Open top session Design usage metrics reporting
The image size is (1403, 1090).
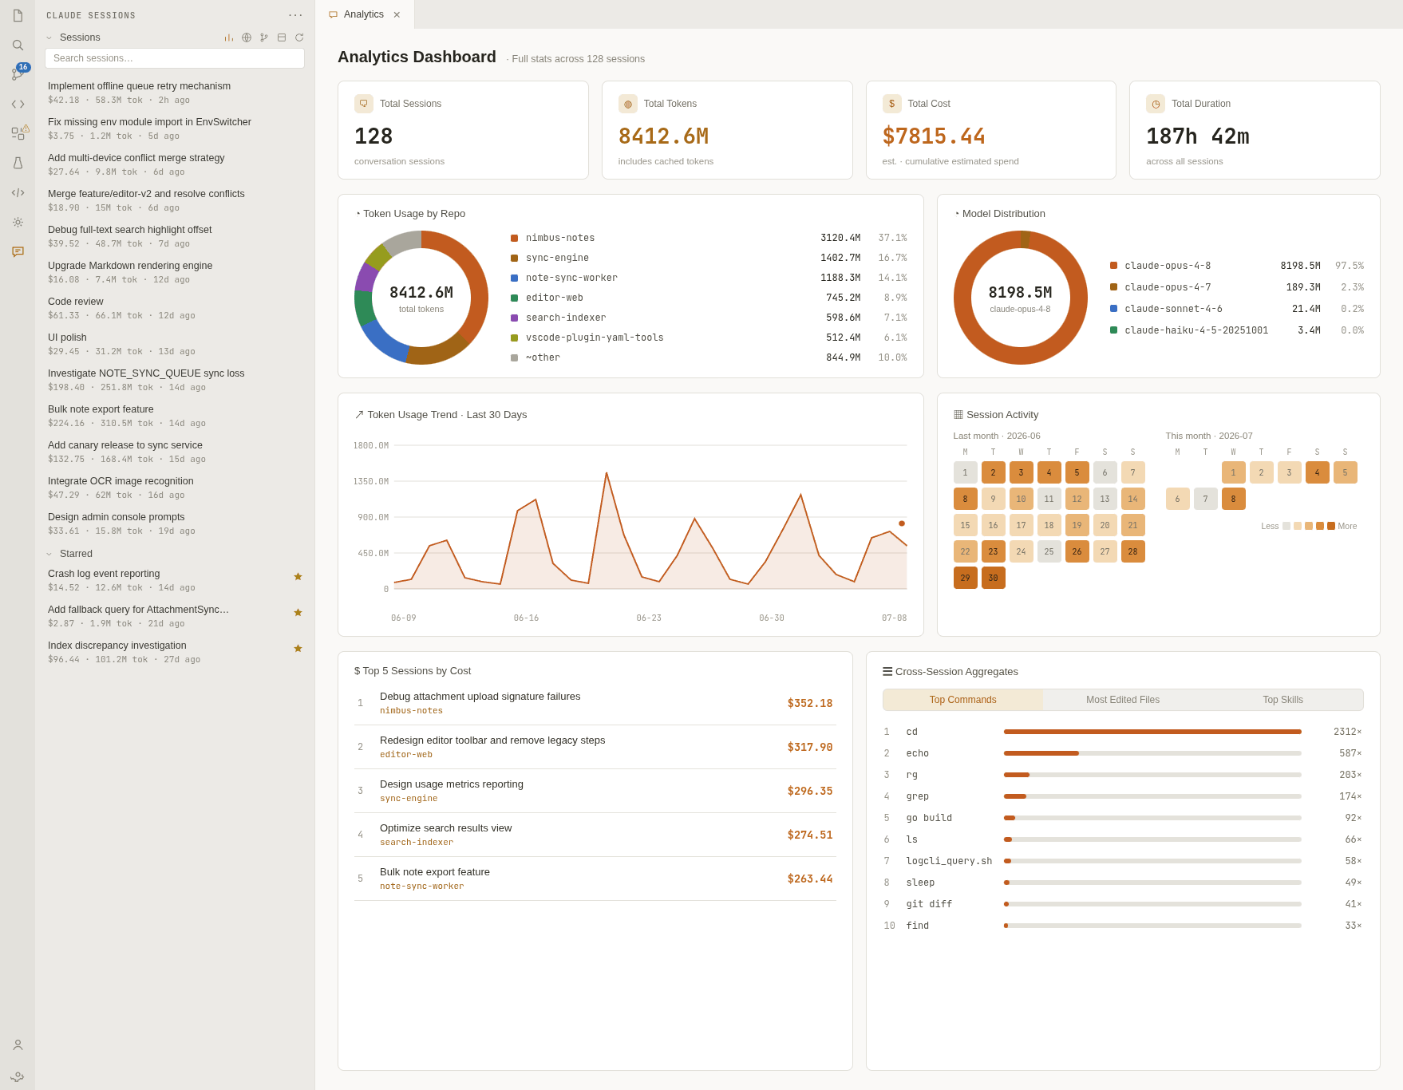[595, 791]
